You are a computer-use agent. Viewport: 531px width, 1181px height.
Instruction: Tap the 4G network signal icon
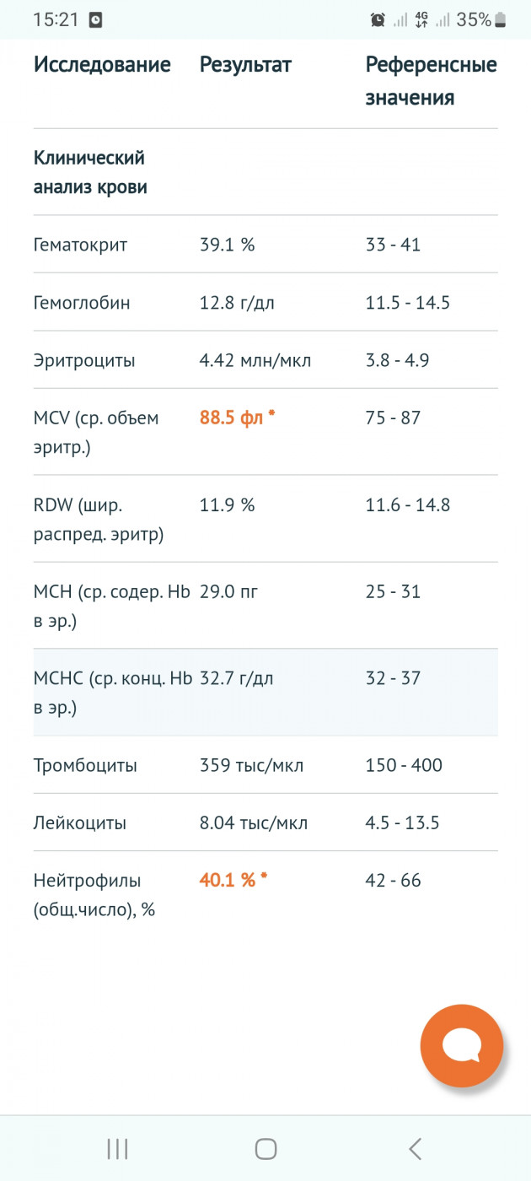click(x=421, y=19)
